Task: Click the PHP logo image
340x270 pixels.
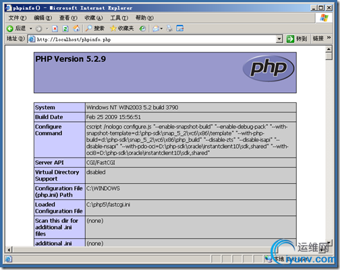Action: pos(268,69)
